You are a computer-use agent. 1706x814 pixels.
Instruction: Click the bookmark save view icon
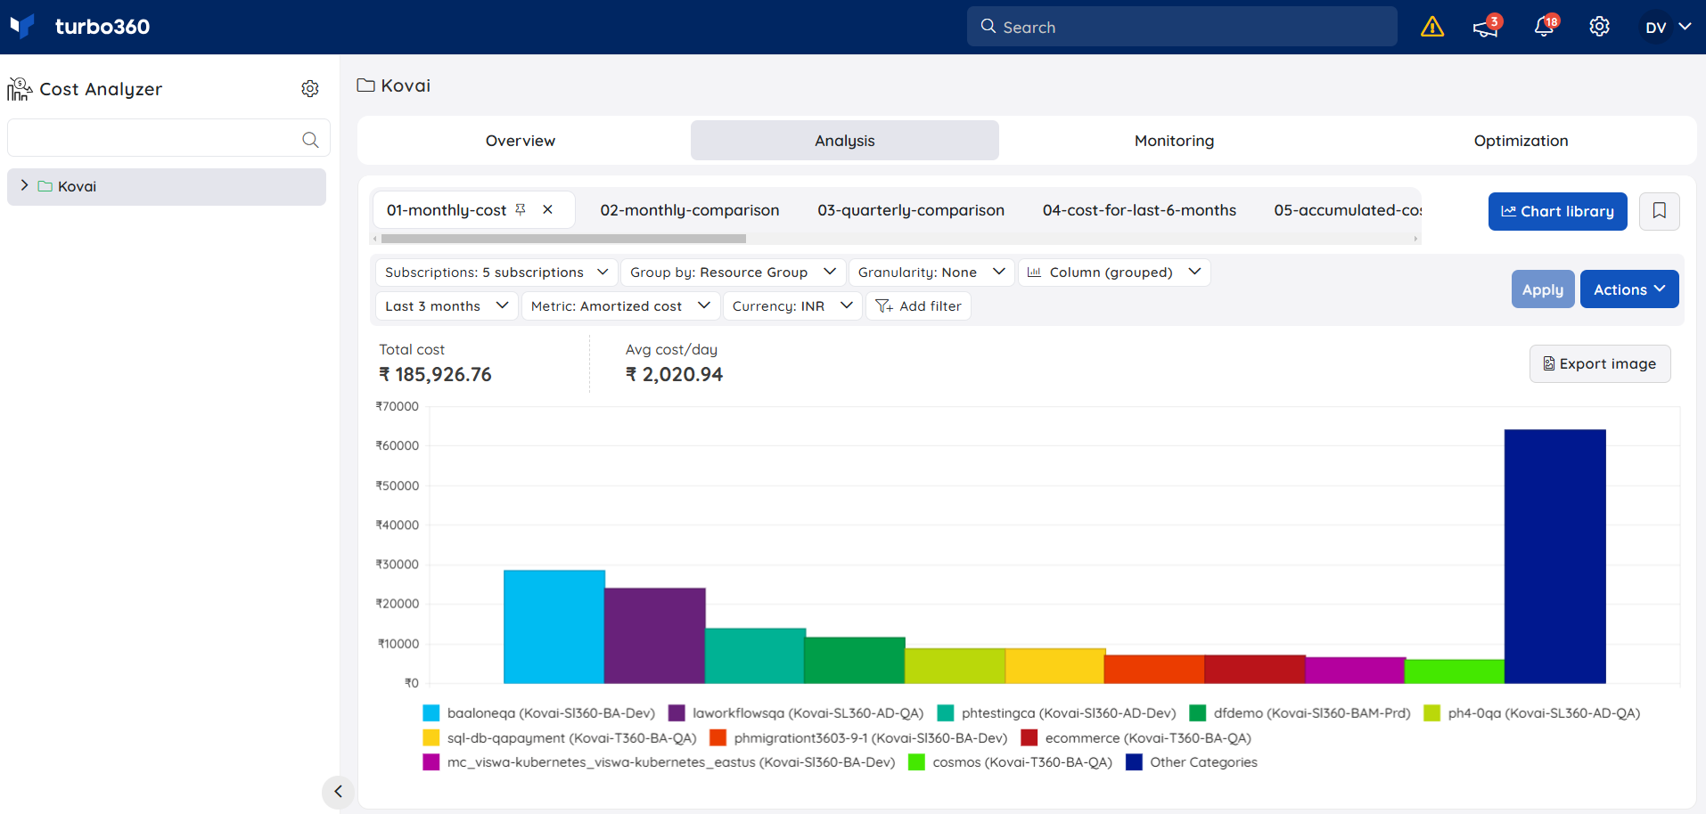tap(1660, 211)
